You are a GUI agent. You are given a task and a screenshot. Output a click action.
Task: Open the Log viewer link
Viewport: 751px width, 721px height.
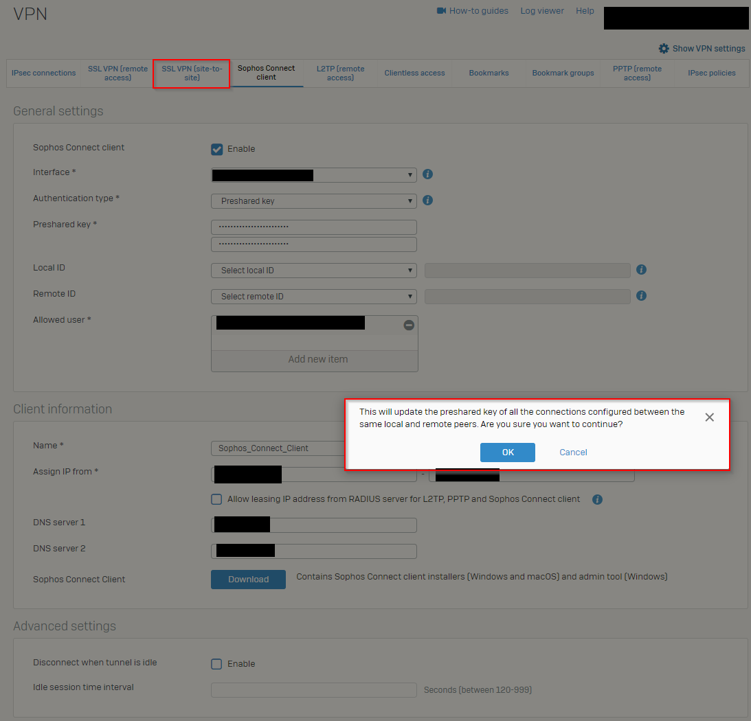coord(542,10)
